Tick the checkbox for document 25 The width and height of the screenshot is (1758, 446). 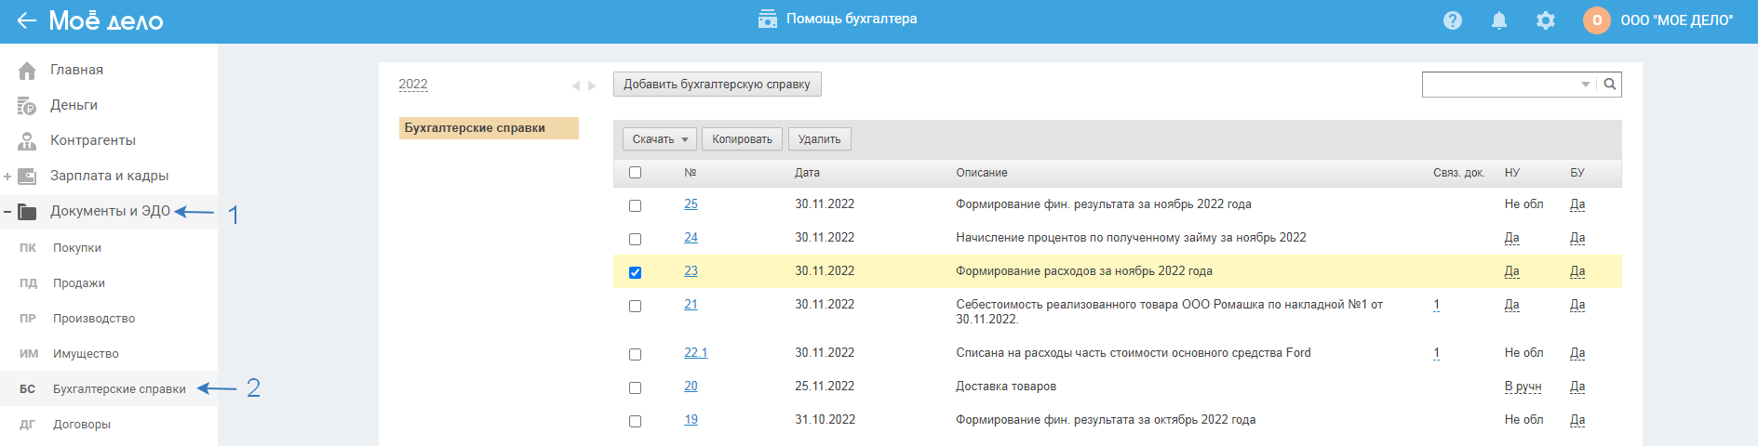(635, 205)
